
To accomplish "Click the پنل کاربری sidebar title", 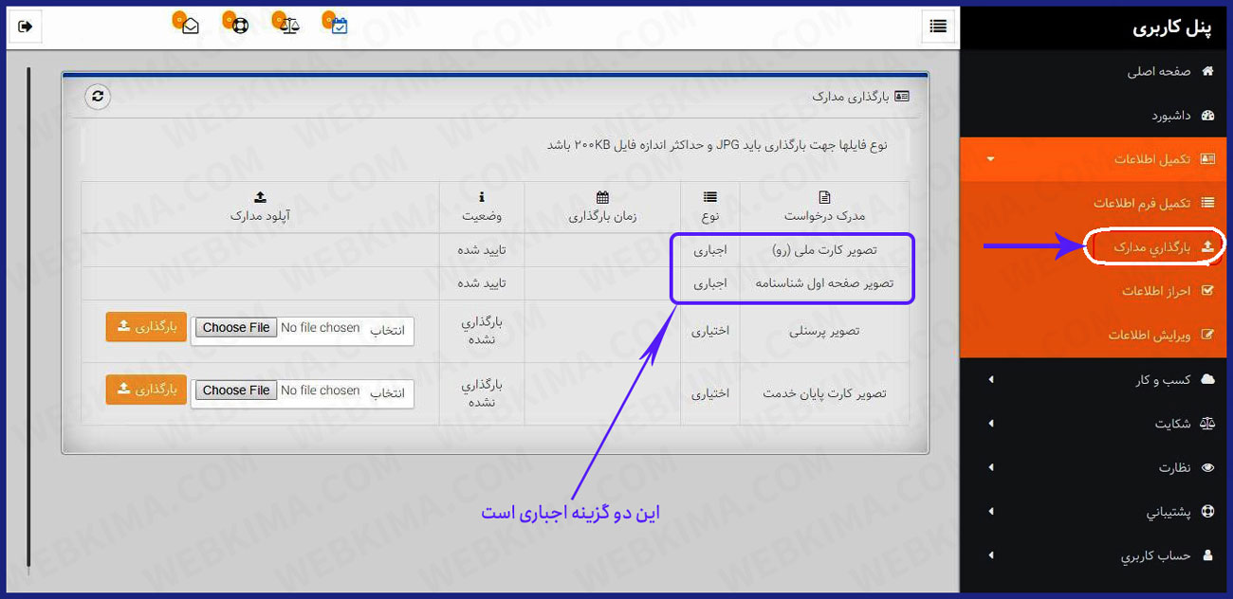I will [1172, 27].
